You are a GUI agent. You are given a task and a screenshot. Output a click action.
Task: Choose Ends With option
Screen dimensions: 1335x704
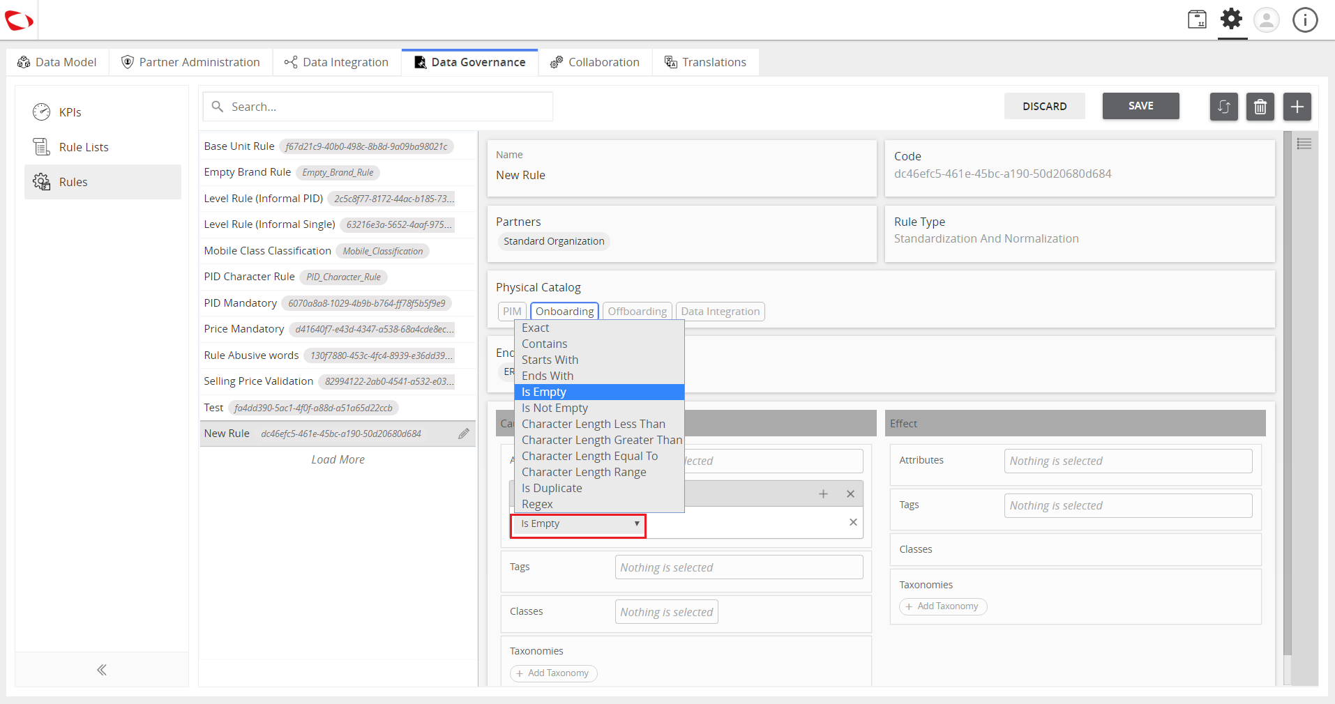pyautogui.click(x=599, y=376)
